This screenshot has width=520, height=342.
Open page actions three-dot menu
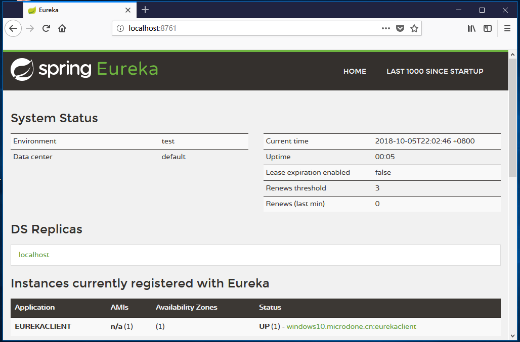[386, 28]
